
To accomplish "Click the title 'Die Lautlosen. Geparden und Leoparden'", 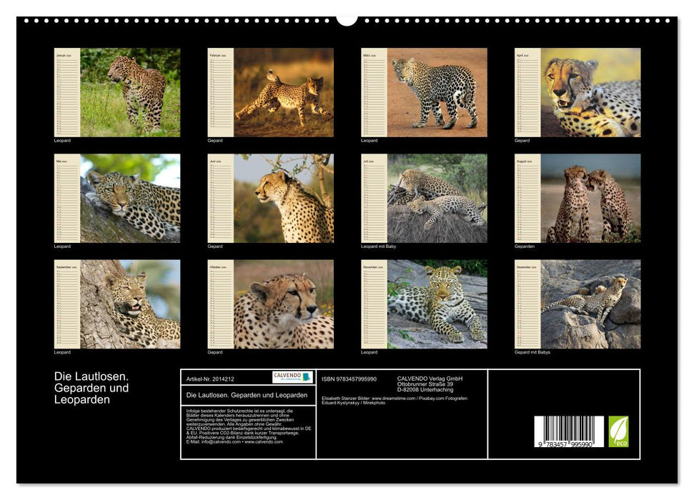I will coord(93,388).
